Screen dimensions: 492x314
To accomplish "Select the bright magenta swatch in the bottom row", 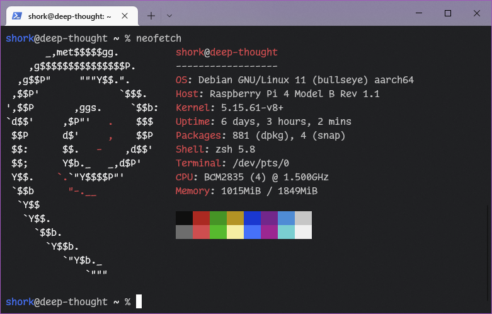I will coord(269,232).
